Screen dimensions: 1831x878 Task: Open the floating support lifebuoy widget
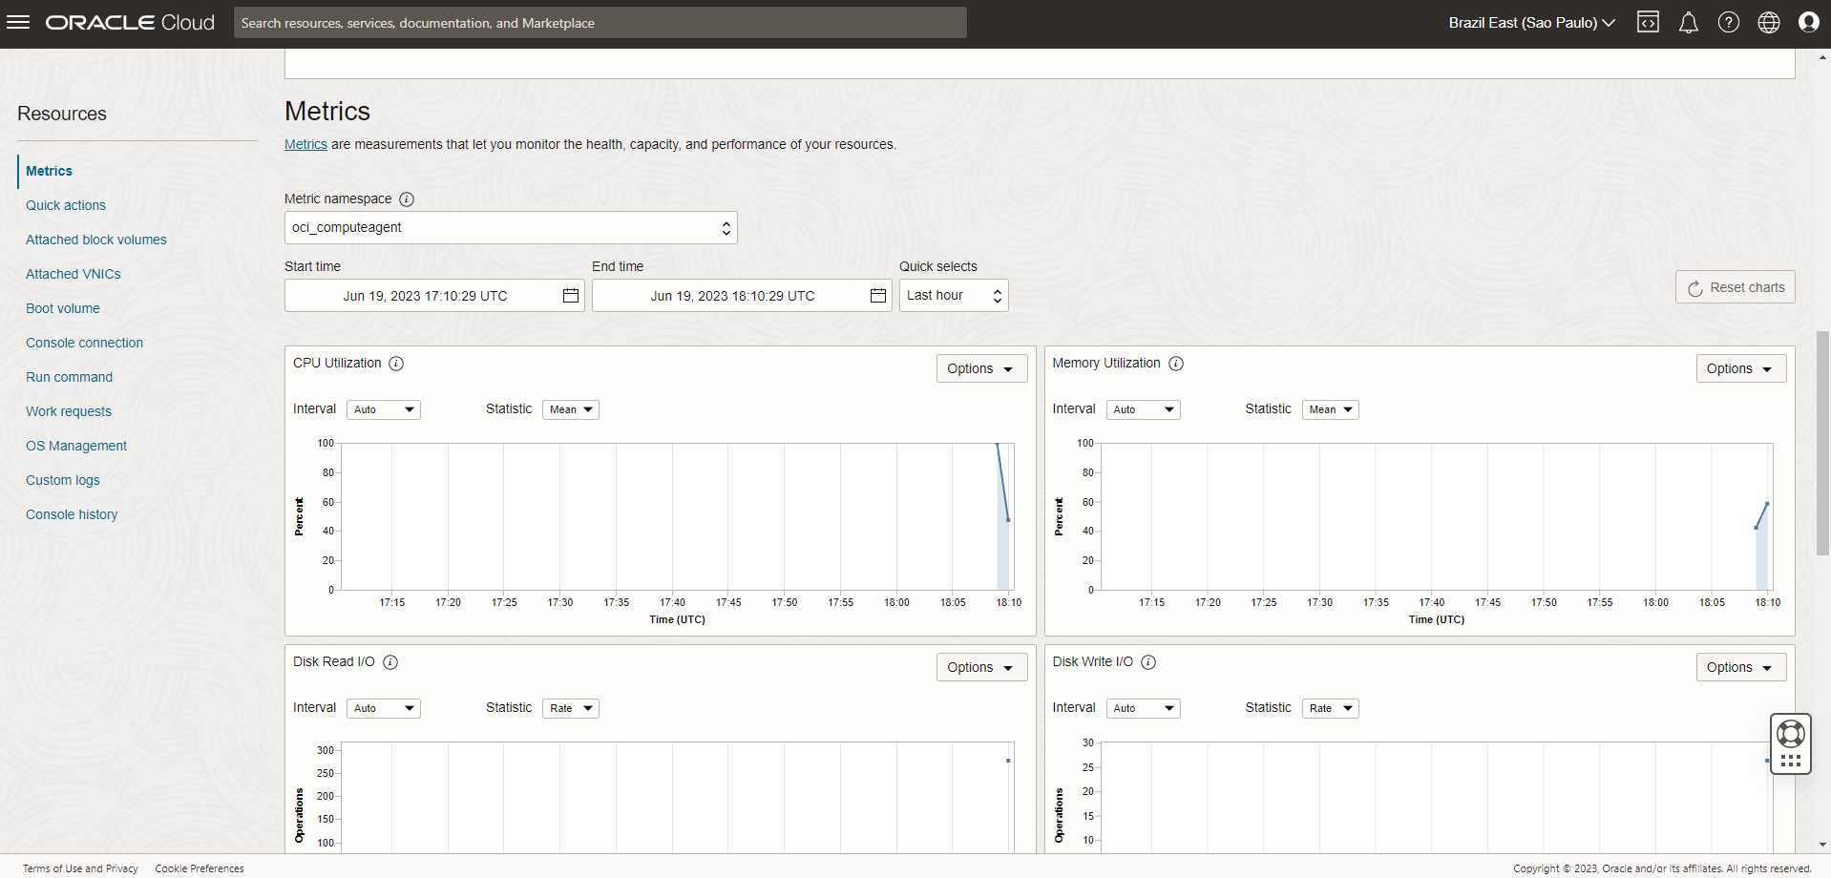point(1791,743)
